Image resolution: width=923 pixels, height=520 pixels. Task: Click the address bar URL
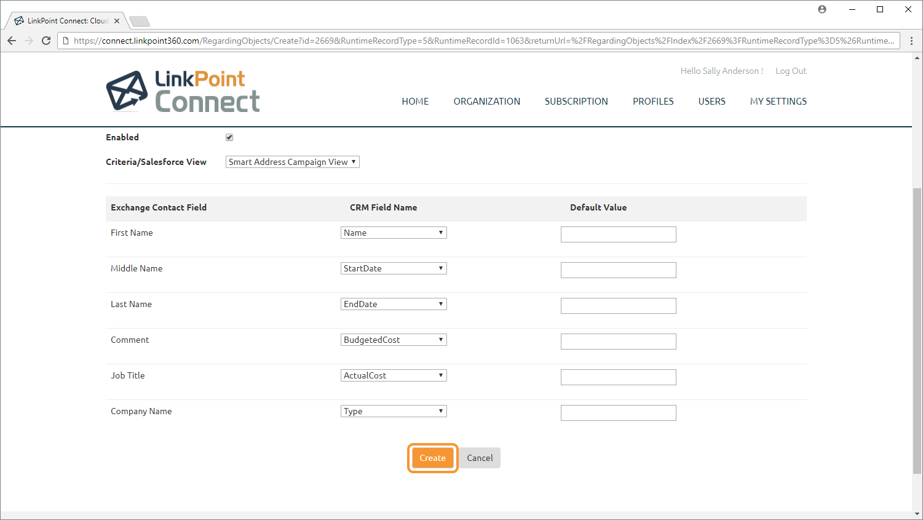(484, 41)
